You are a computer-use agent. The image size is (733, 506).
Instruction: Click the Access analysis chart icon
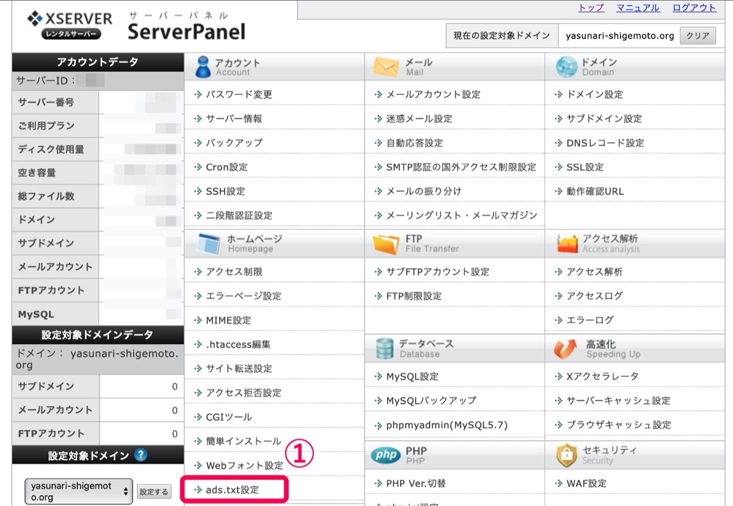(567, 243)
